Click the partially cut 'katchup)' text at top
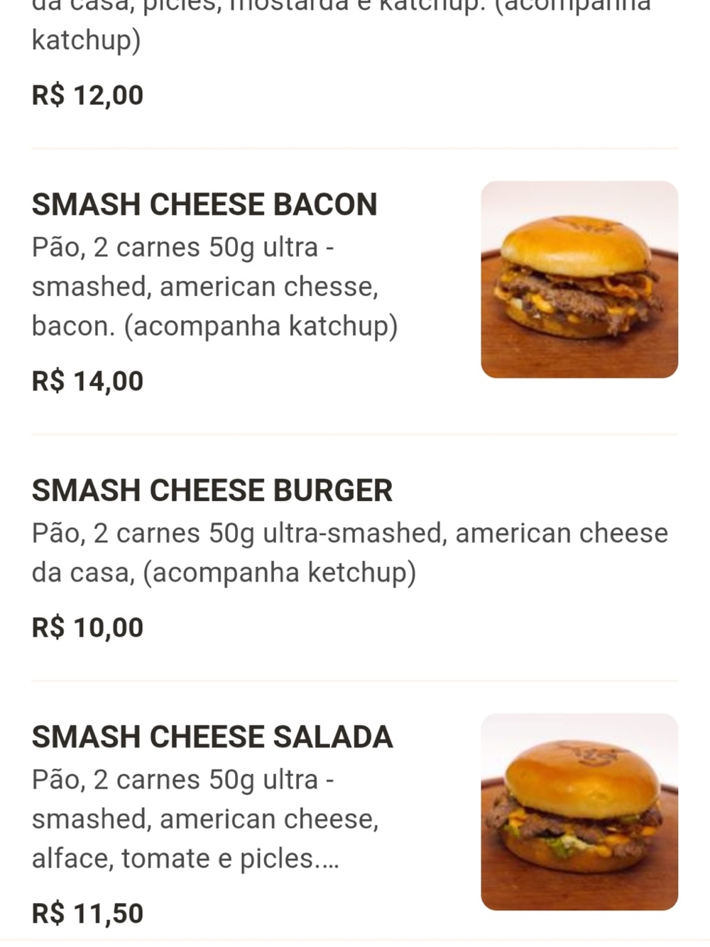Image resolution: width=710 pixels, height=947 pixels. click(x=86, y=40)
